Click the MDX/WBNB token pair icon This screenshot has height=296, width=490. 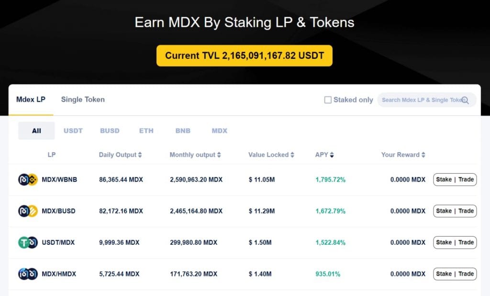[27, 179]
